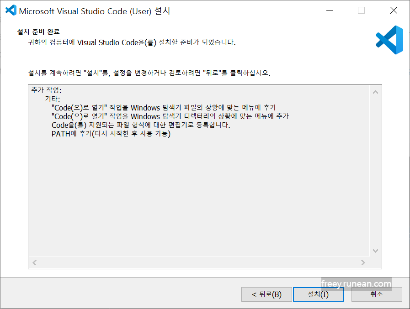Select the 'PATH에 추가' line
Screen dimensions: 410x309
coord(111,134)
